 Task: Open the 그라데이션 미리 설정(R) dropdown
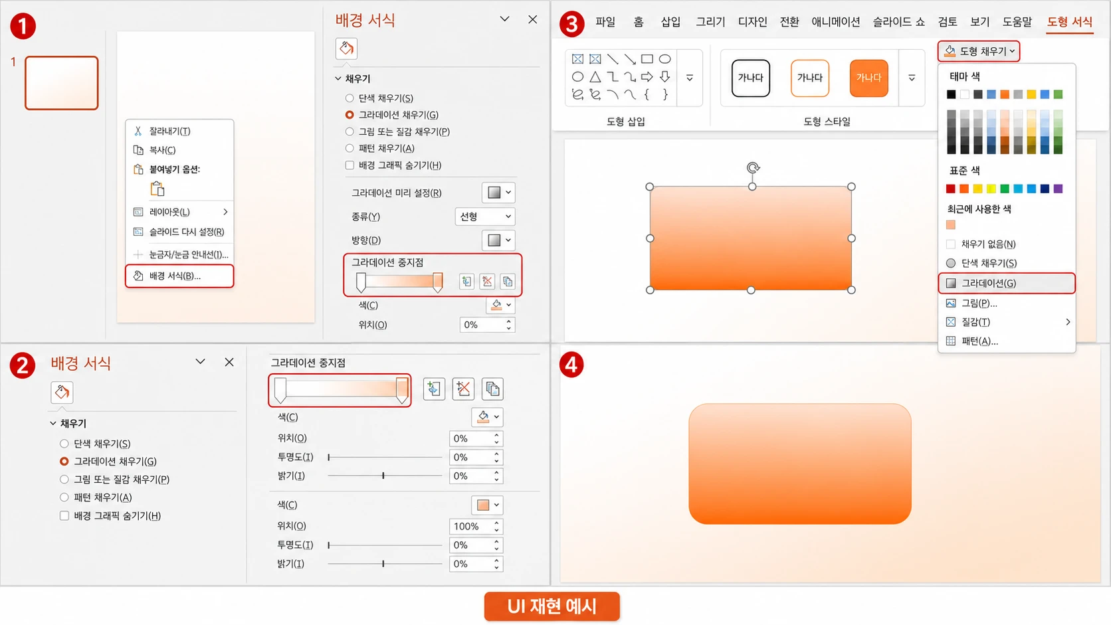pyautogui.click(x=498, y=193)
